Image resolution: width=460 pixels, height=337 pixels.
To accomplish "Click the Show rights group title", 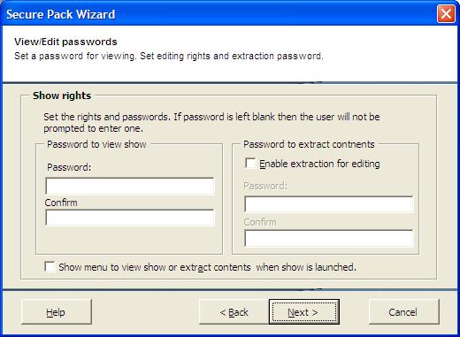I will click(x=62, y=96).
